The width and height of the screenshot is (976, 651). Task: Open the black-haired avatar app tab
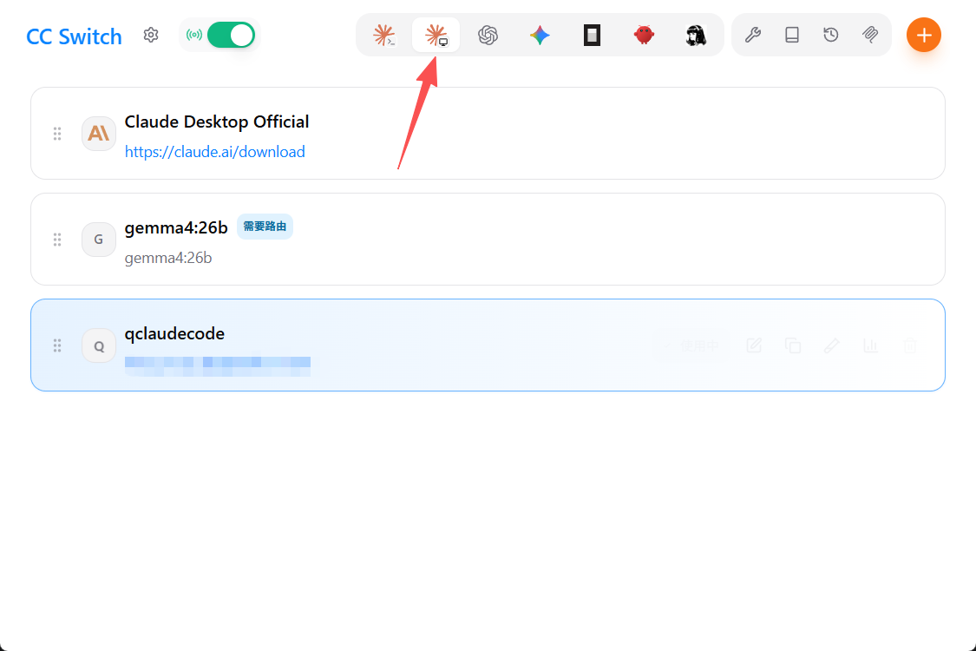696,35
